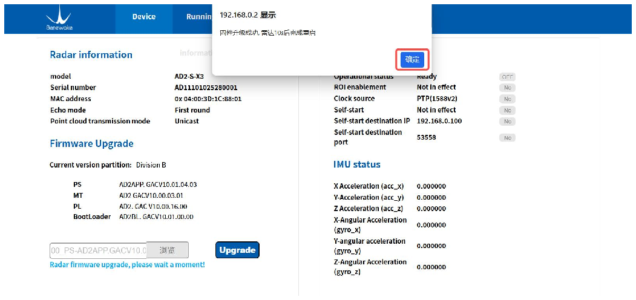Select MT version 'AD2 GACV10.00.03.01'
The width and height of the screenshot is (636, 300).
[x=151, y=195]
